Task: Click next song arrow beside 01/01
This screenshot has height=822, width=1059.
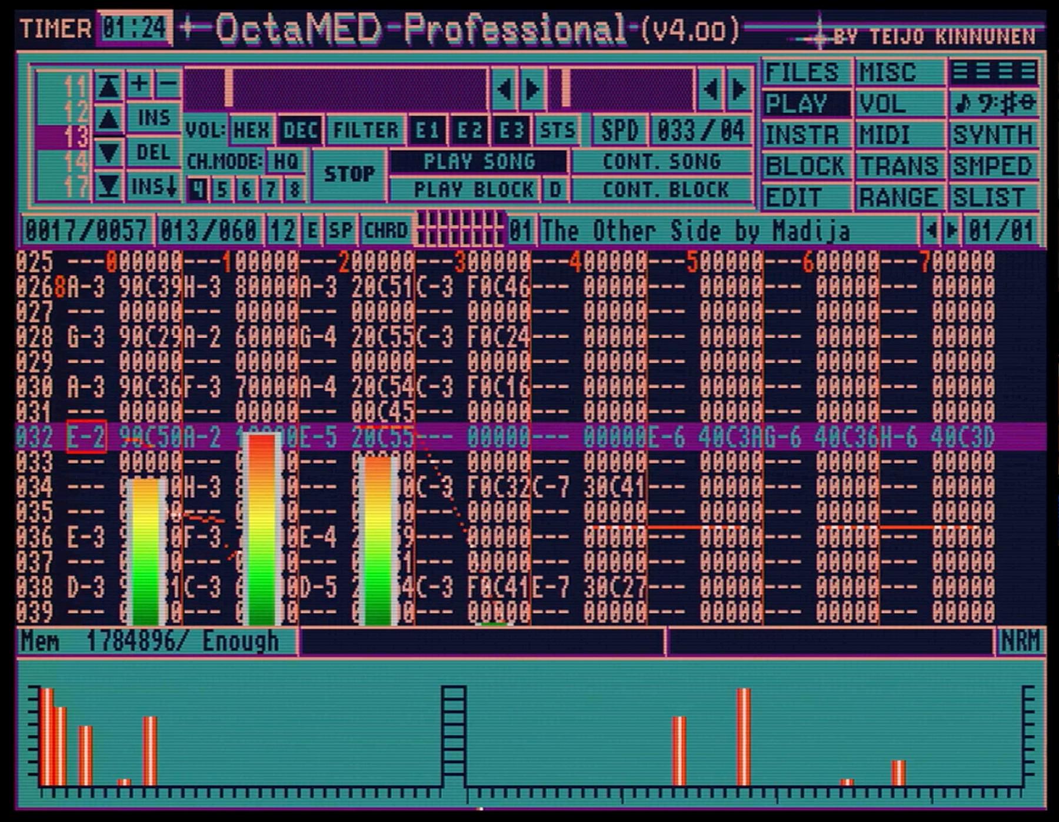Action: point(951,229)
